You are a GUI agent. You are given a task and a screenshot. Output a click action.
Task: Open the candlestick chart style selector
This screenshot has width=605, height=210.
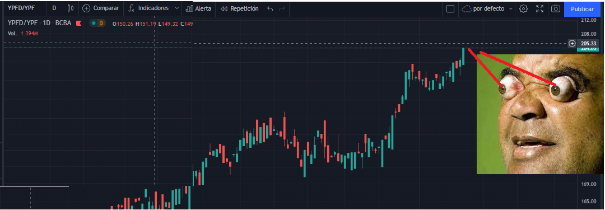tap(70, 8)
